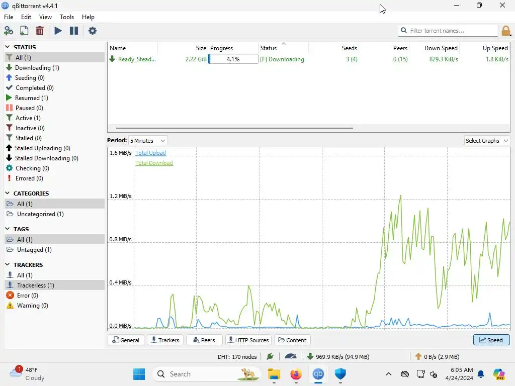Click the Total Upload legend link
Viewport: 515px width, 386px height.
[150, 153]
